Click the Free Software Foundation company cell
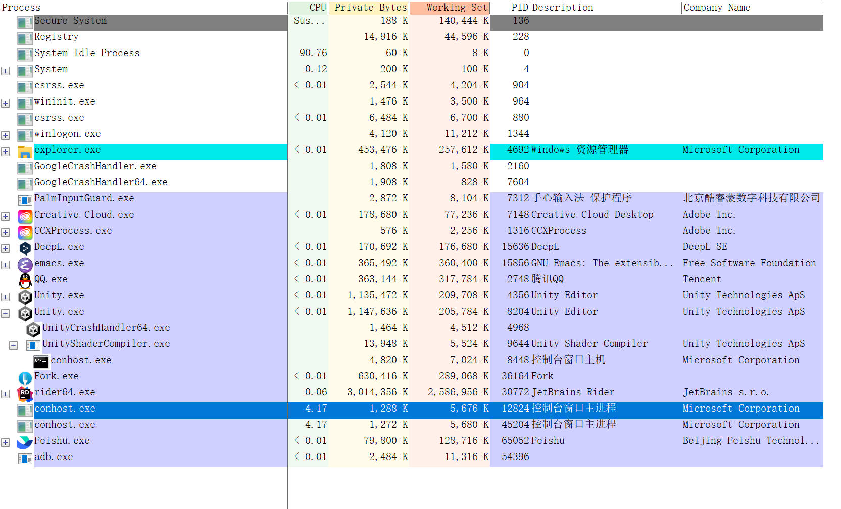The image size is (841, 509). 749,263
